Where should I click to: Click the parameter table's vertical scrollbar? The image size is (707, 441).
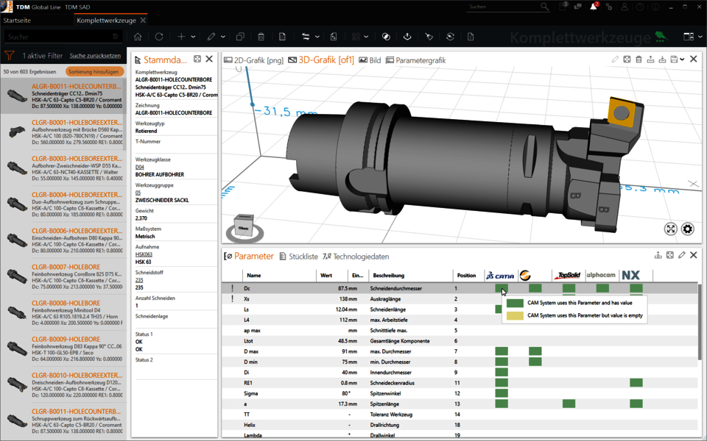pos(700,322)
